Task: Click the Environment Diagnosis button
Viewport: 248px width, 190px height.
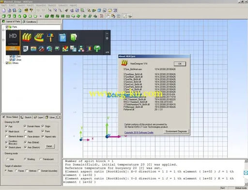Action: [176, 131]
